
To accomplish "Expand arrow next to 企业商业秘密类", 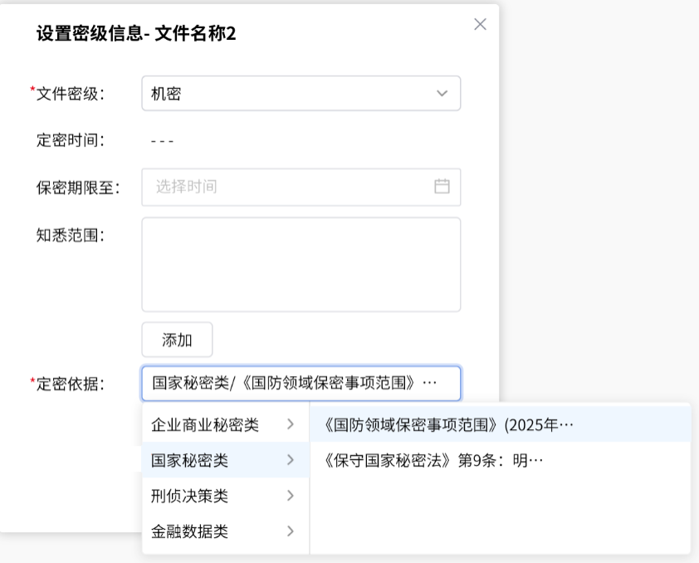I will tap(291, 424).
